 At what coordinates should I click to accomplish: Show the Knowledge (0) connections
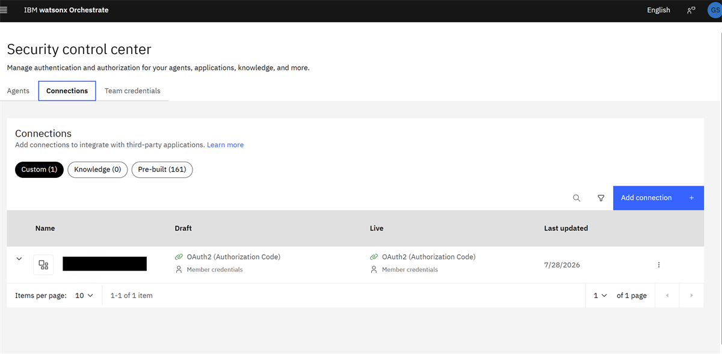point(97,169)
